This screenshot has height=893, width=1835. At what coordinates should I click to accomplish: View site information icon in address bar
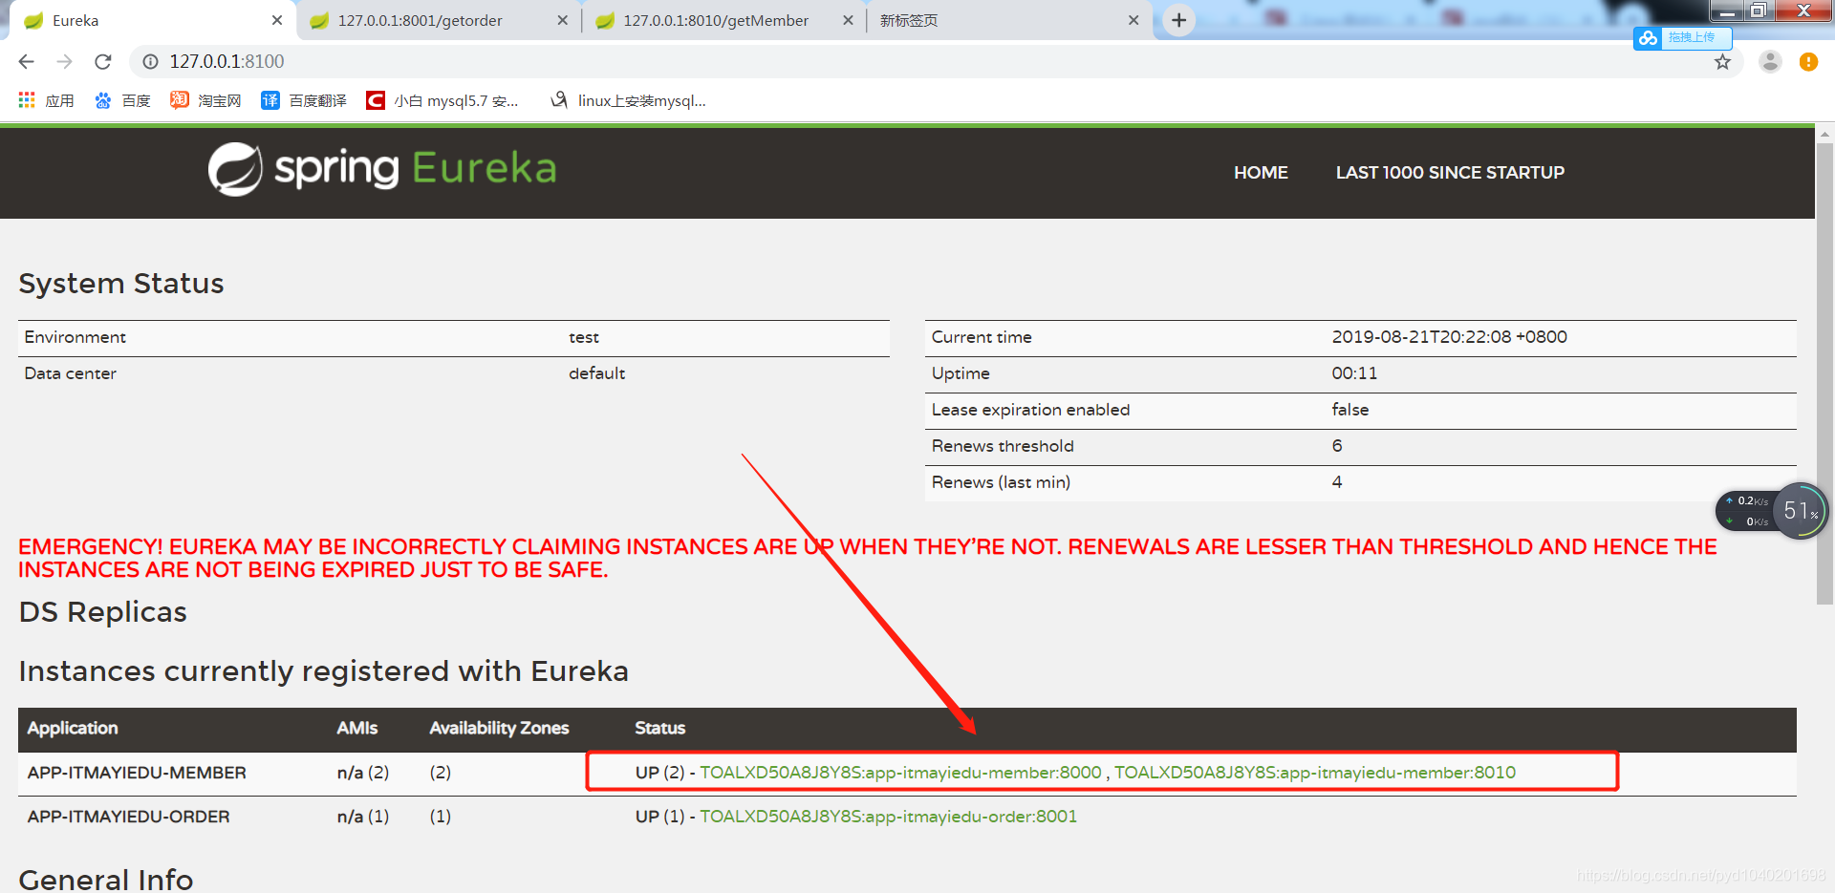coord(150,61)
